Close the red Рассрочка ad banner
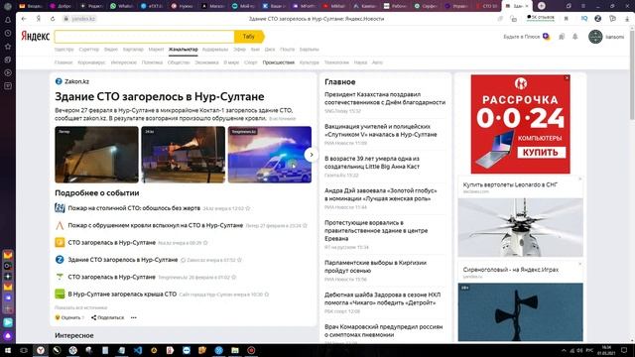 click(567, 77)
